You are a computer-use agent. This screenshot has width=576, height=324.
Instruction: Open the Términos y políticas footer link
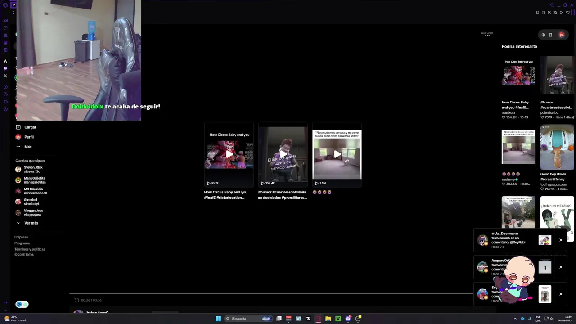point(30,249)
